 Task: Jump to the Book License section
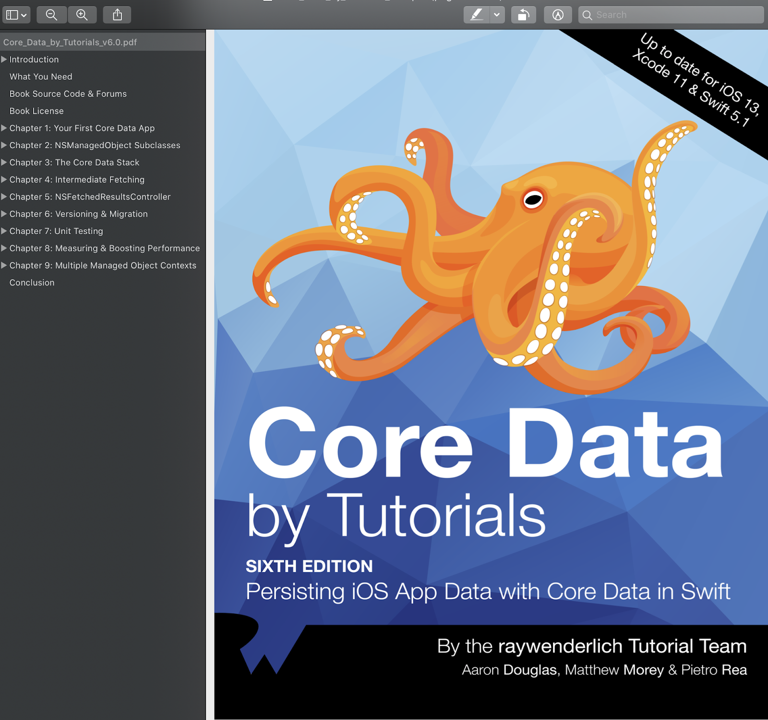coord(36,111)
